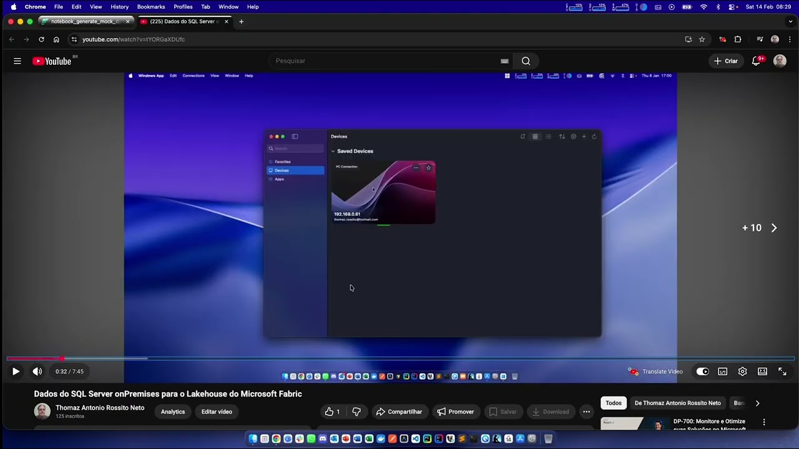The height and width of the screenshot is (449, 799).
Task: Expand Chrome tab search dropdown
Action: coord(790,21)
